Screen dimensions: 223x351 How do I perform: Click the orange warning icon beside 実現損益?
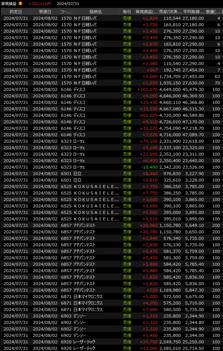coord(21,3)
